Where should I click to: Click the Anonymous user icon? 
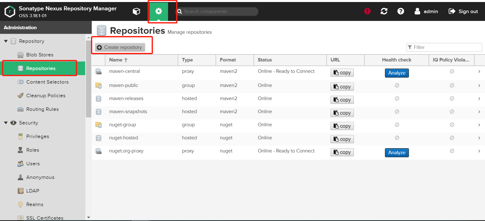(20, 177)
